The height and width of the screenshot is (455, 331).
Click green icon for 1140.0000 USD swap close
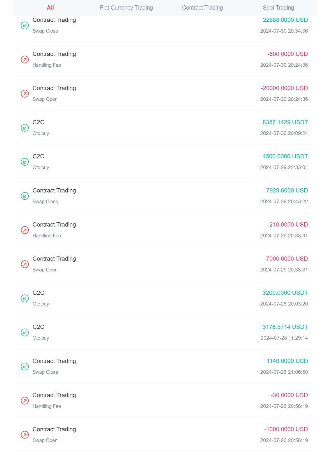[25, 367]
